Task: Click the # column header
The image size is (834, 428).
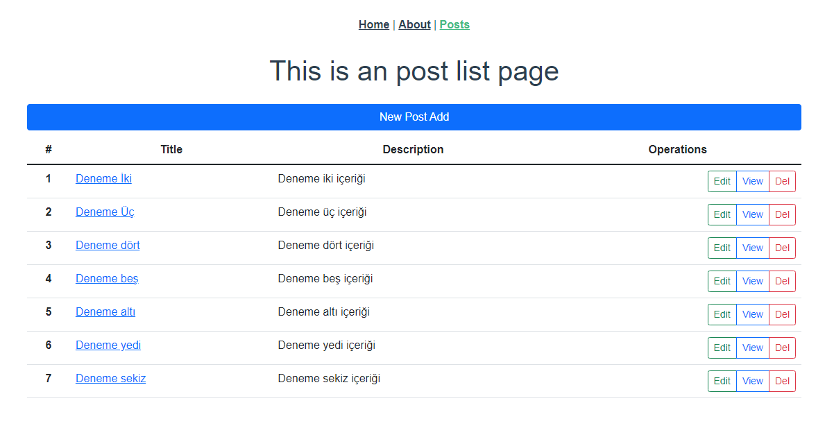Action: 49,149
